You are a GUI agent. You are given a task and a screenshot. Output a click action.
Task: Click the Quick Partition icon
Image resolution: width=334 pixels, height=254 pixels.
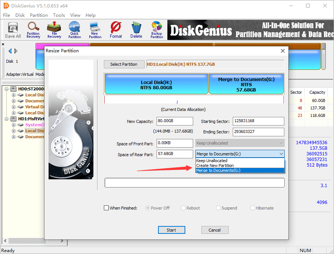(74, 30)
